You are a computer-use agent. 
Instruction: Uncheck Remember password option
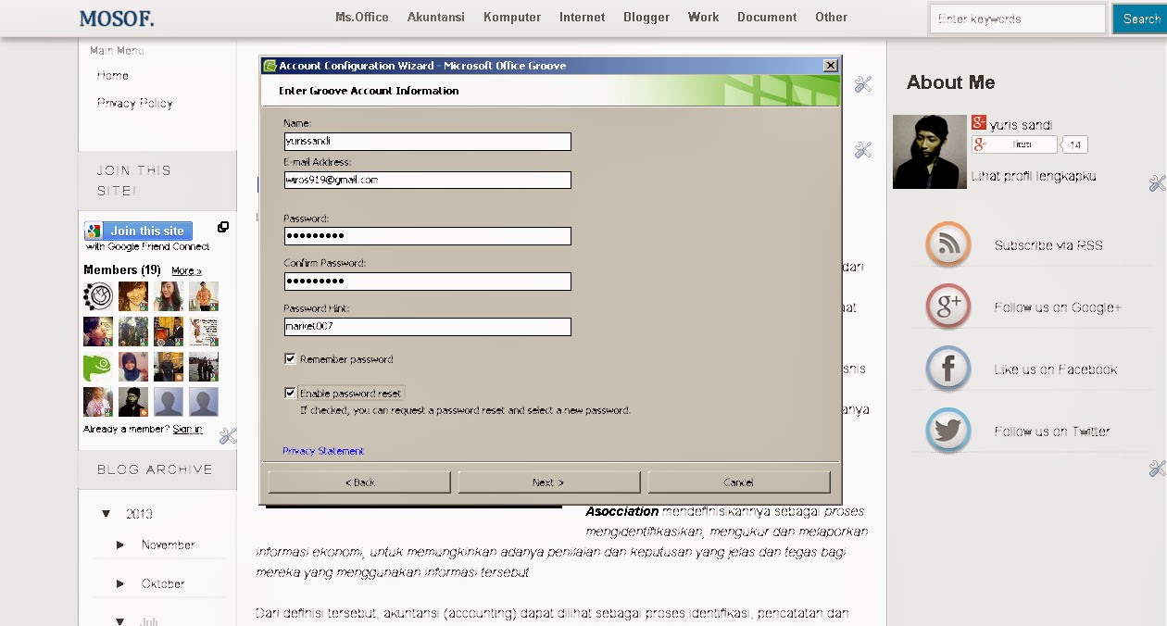pos(290,358)
